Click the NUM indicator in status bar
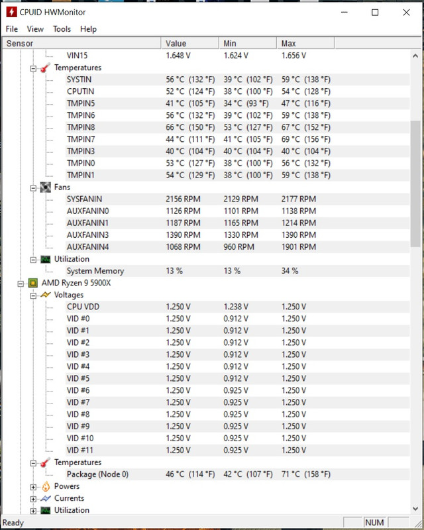Screen dimensions: 424x530 pyautogui.click(x=374, y=523)
